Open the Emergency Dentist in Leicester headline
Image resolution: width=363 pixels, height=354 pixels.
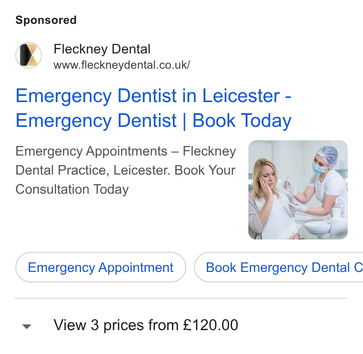click(153, 108)
